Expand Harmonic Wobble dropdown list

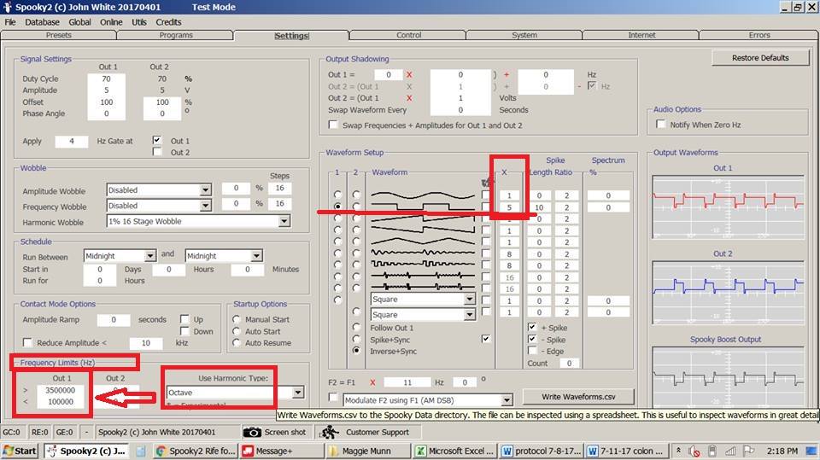[284, 222]
